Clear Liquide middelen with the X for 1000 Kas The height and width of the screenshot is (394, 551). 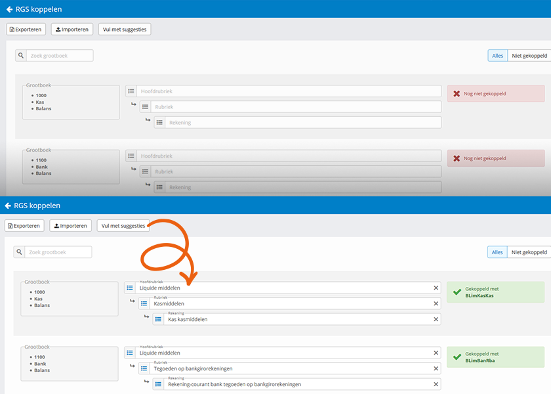click(x=436, y=288)
